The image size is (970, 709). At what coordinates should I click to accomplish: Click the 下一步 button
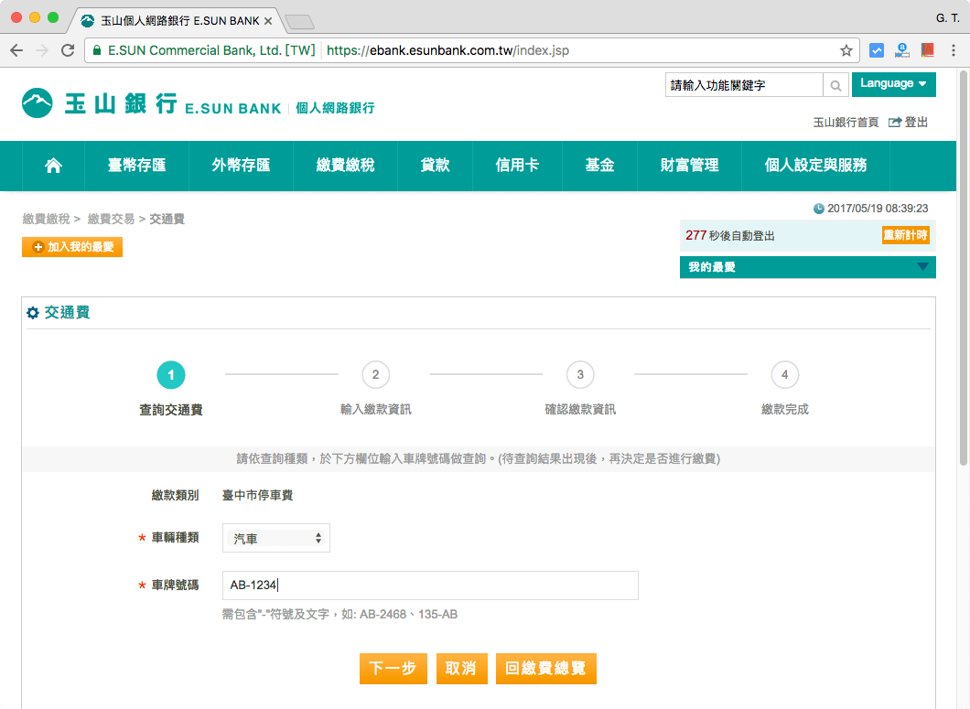click(x=393, y=669)
